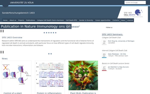150x94 pixels.
Task: Open SFB 1403 Overview heading
Action: pyautogui.click(x=12, y=38)
